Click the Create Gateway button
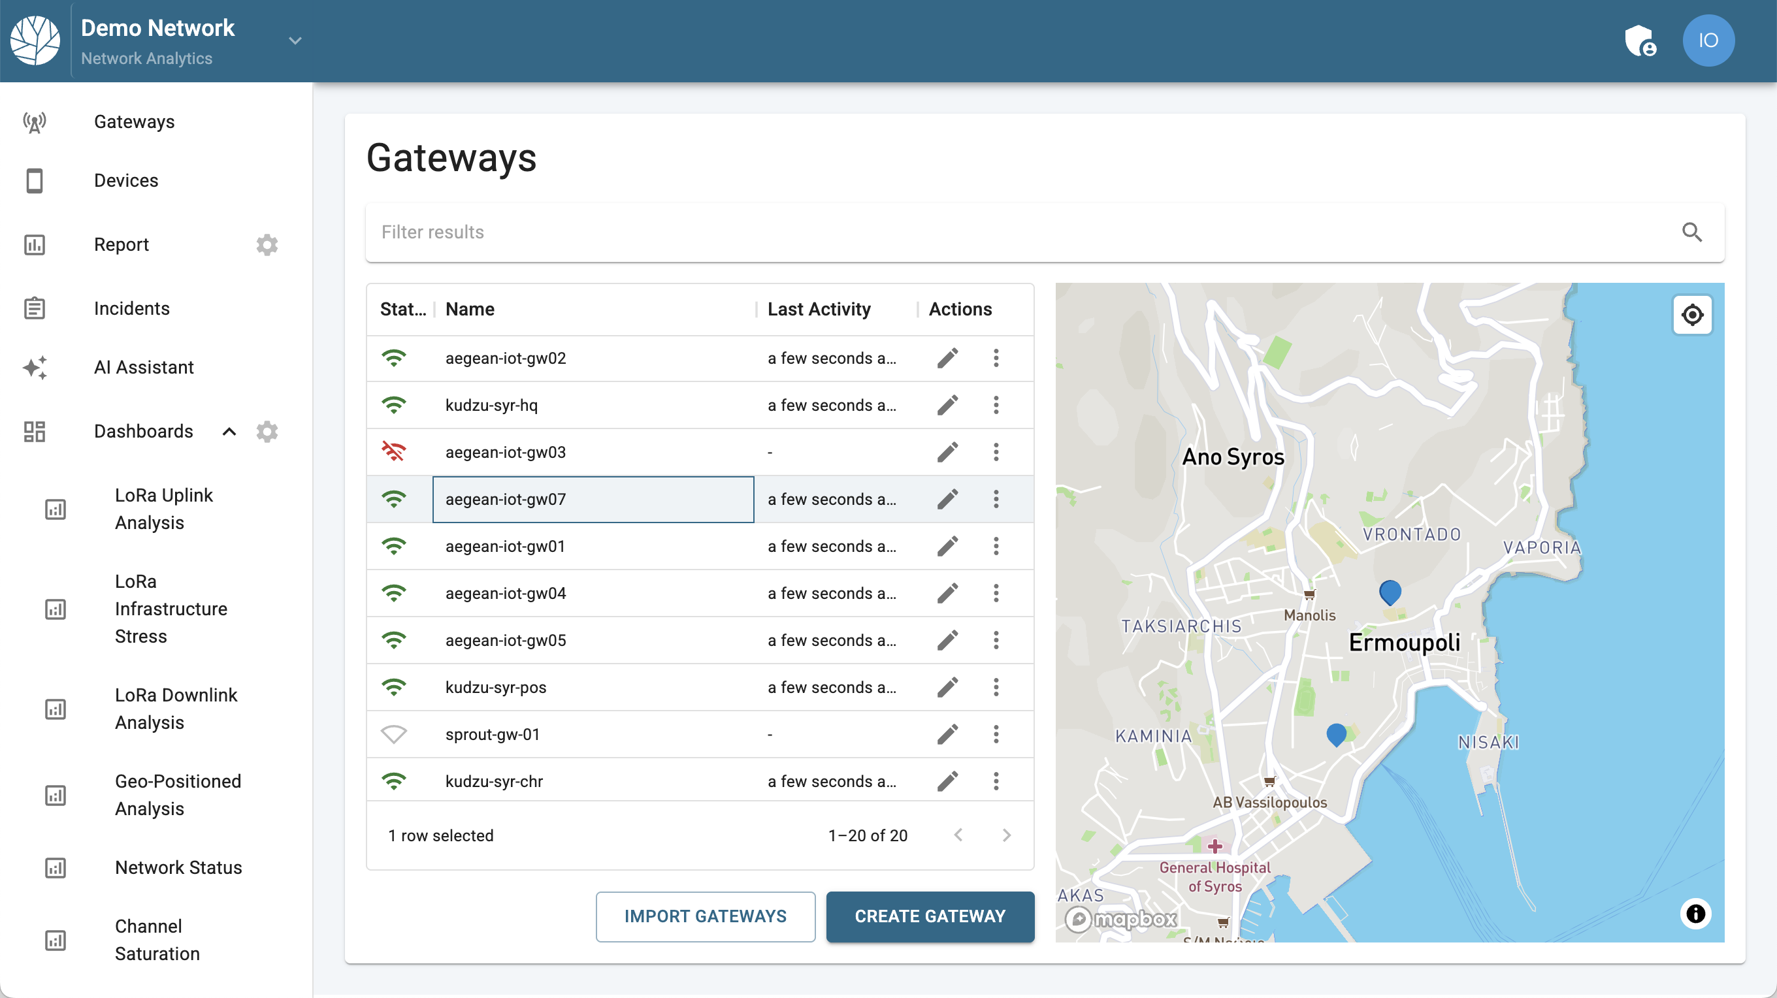 click(929, 916)
